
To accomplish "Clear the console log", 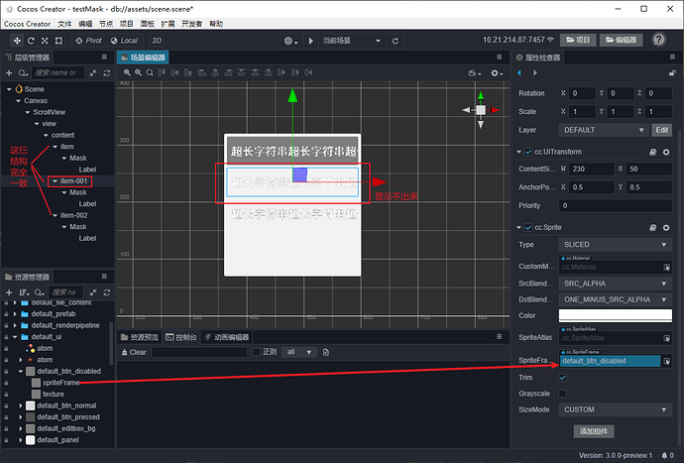I will pyautogui.click(x=134, y=352).
